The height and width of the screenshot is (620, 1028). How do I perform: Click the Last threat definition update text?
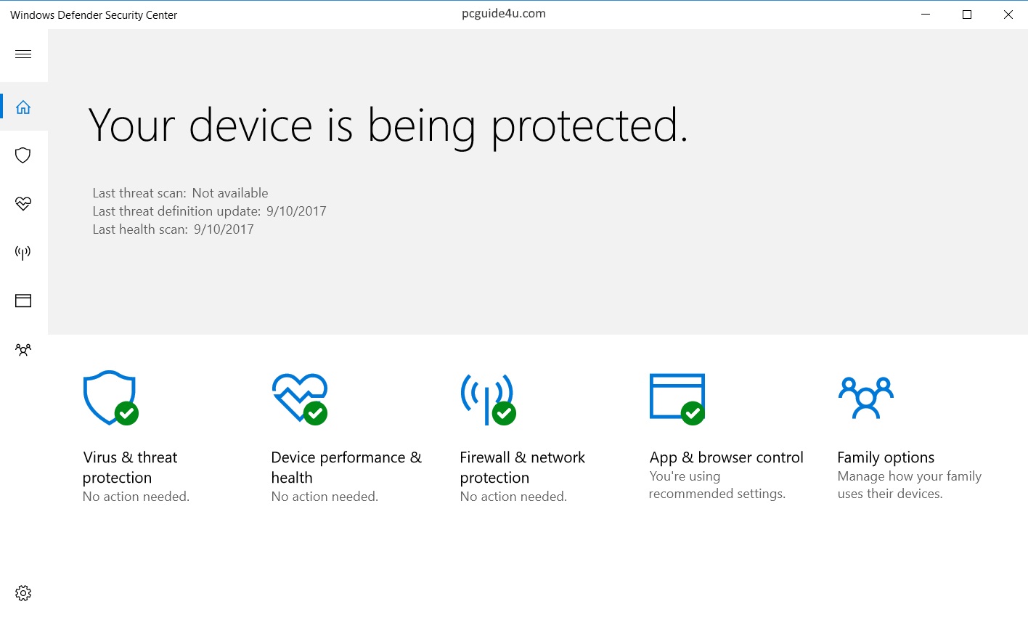209,211
